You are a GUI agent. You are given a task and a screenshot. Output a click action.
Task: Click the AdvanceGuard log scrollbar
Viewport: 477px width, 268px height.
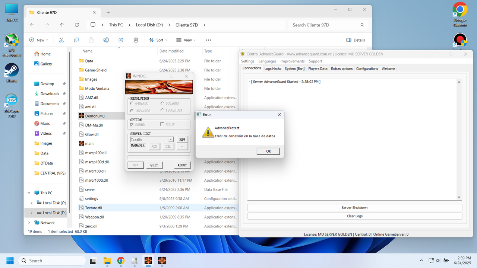pyautogui.click(x=459, y=140)
